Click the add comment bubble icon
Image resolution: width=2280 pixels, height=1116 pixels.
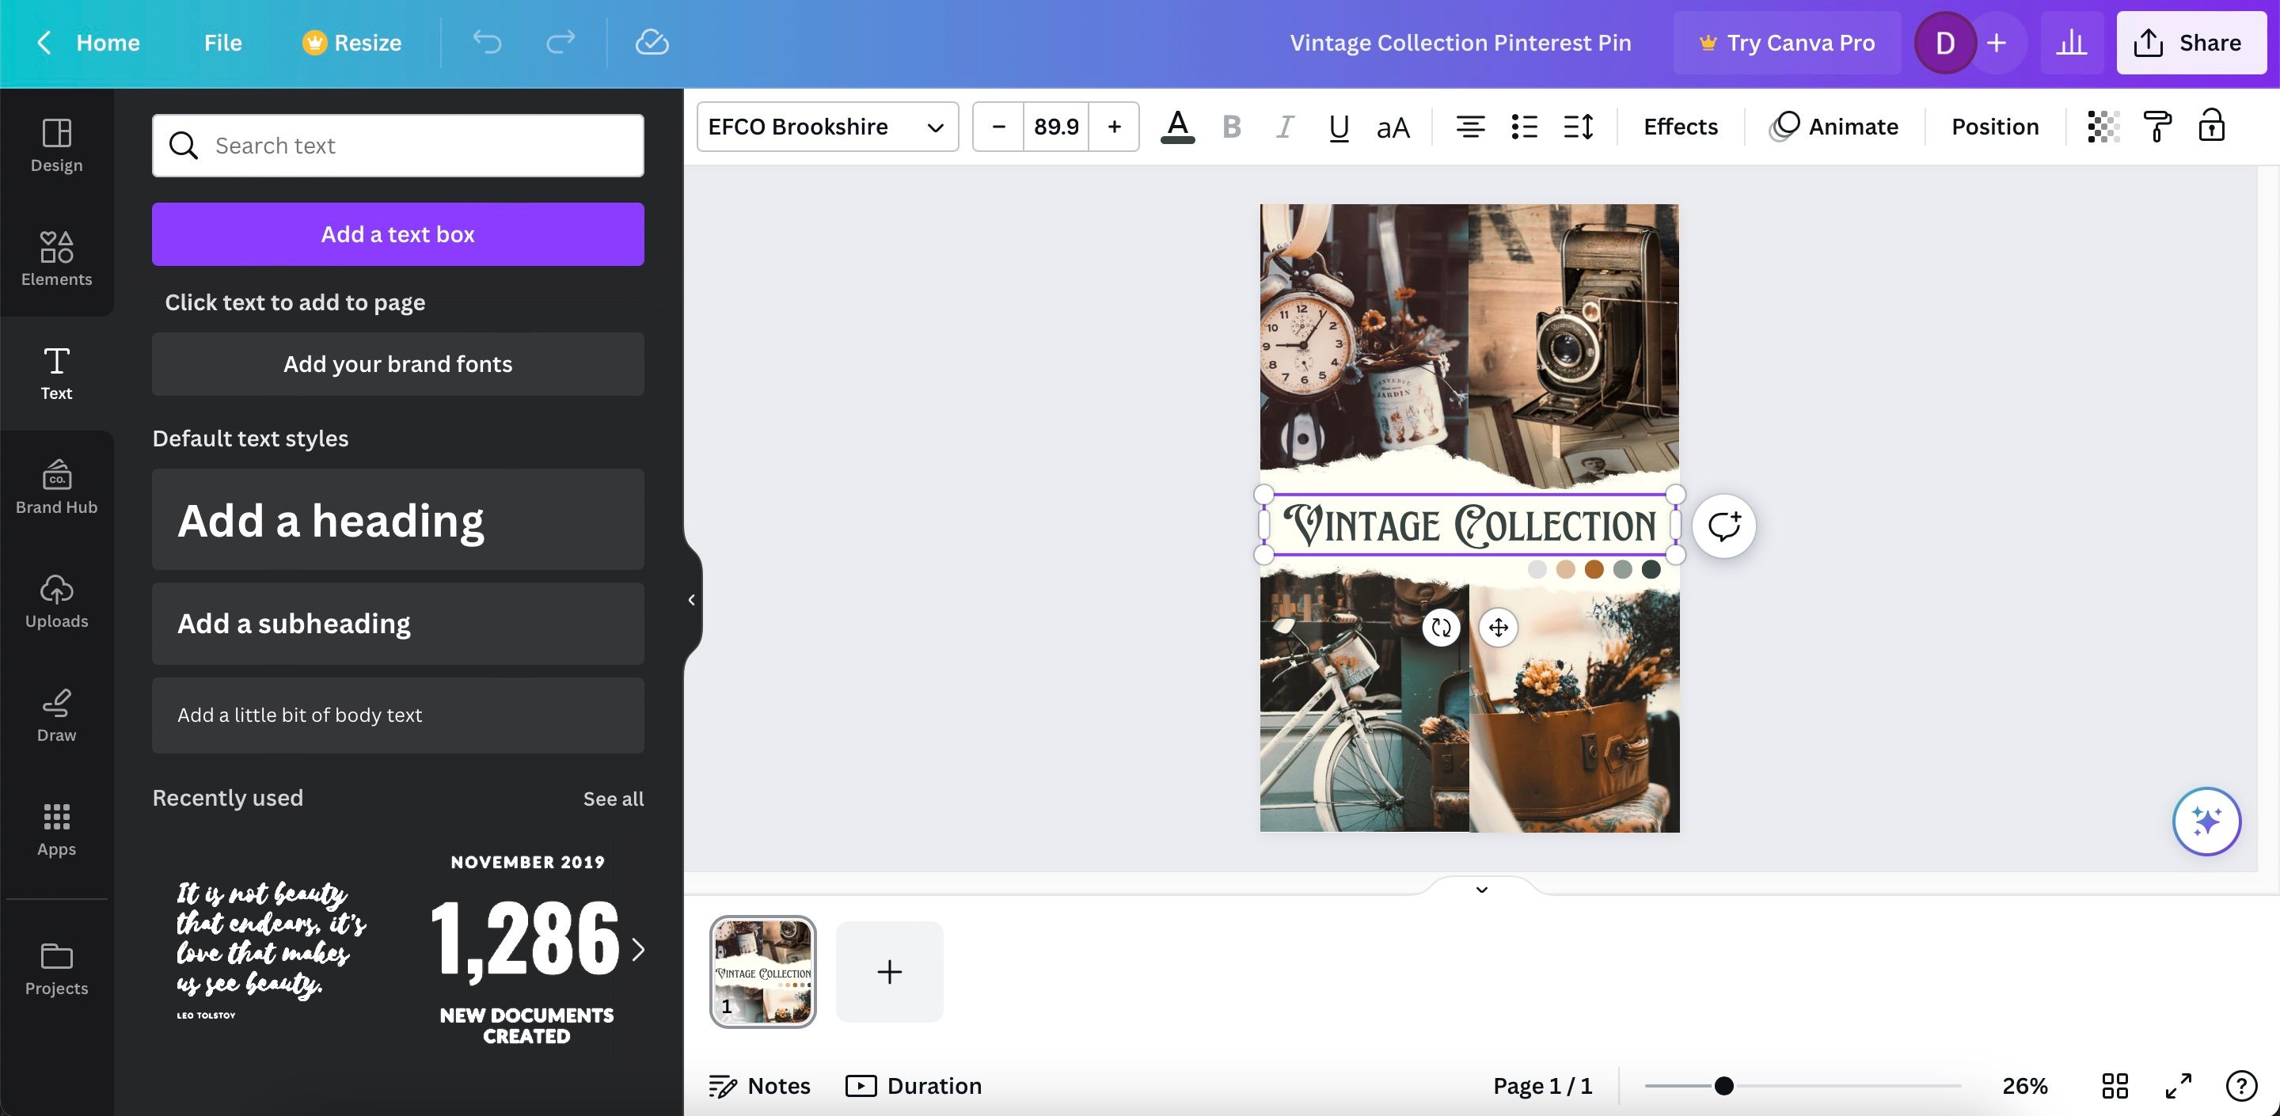coord(1723,526)
